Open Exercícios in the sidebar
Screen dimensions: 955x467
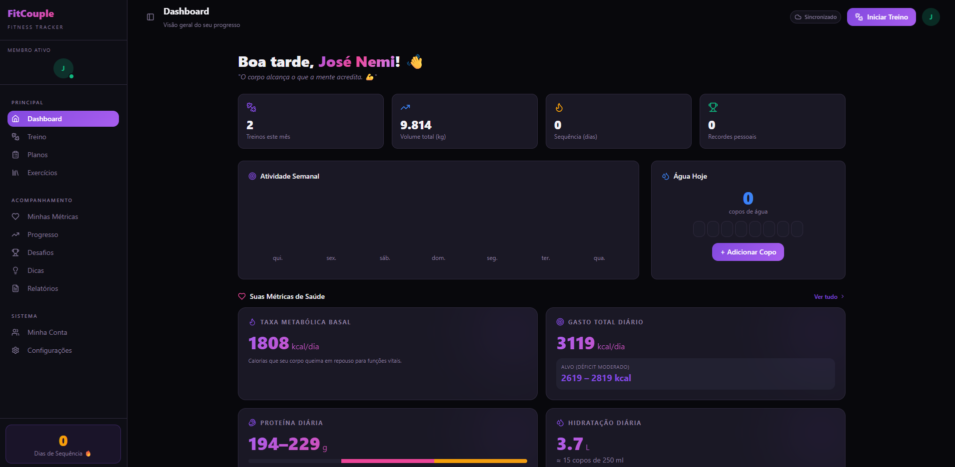click(63, 173)
